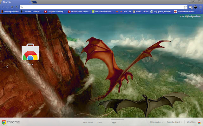Expand the Other devices dropdown
The height and width of the screenshot is (126, 203).
tap(156, 122)
